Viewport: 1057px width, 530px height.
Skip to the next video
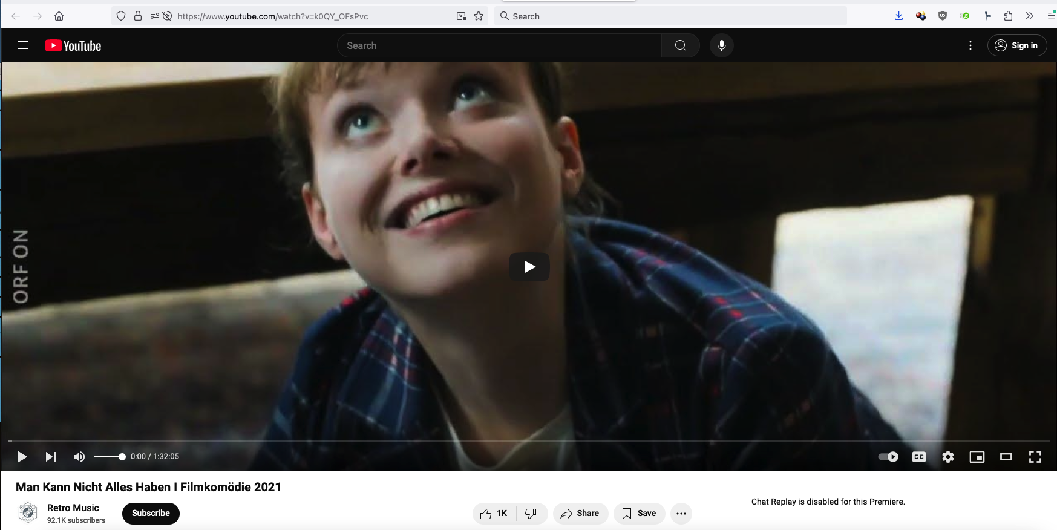tap(51, 457)
